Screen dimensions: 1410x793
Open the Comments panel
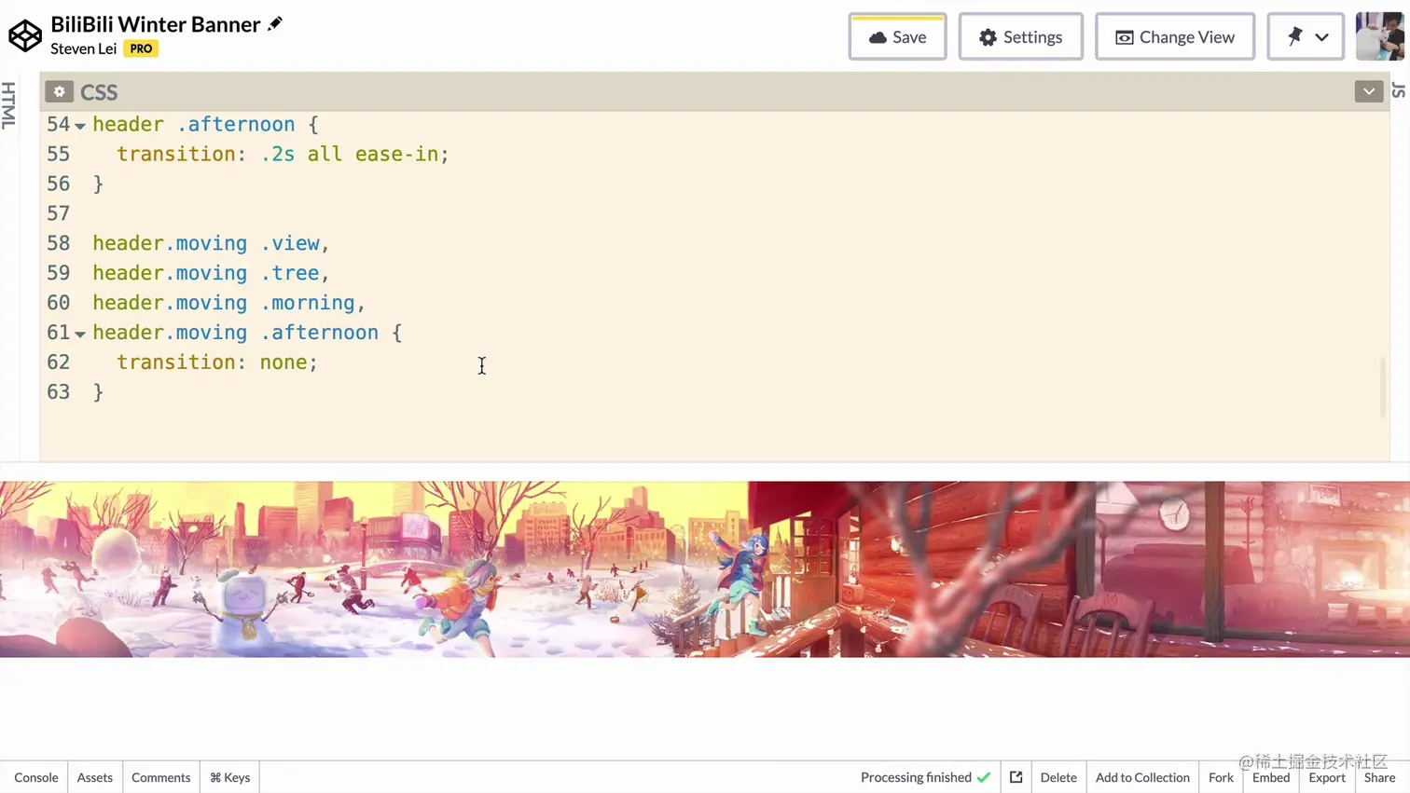(x=160, y=777)
